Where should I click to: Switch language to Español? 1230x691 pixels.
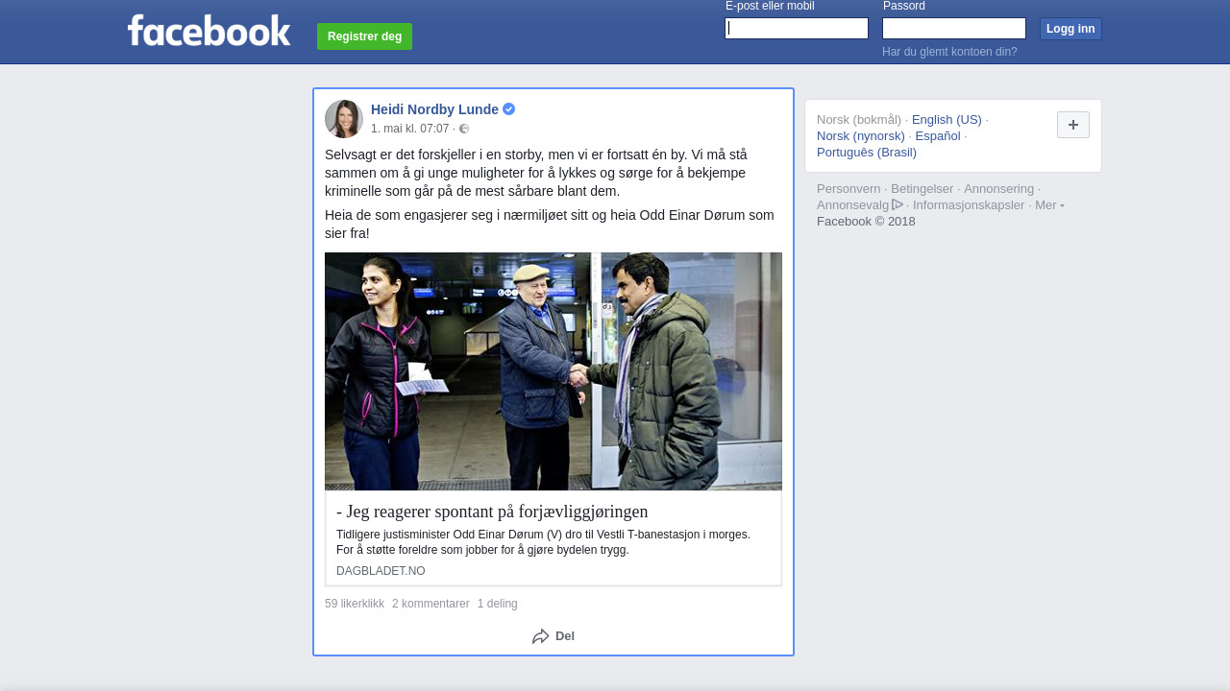pos(938,136)
